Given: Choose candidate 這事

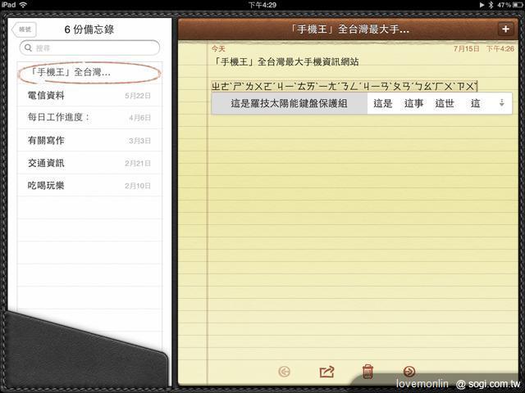Looking at the screenshot, I should point(413,103).
